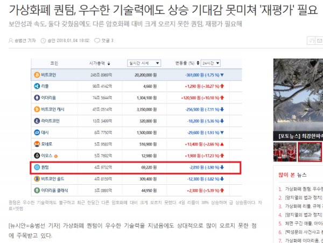Click the [포토뉴스] 최강한파 caption
323x243 pixels.
click(300, 136)
